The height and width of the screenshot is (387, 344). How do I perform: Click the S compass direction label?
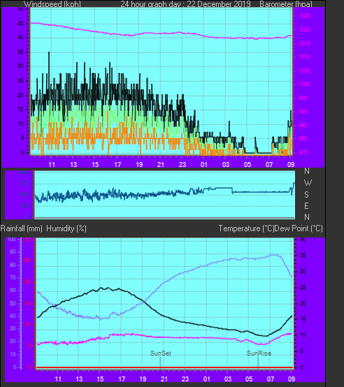306,195
